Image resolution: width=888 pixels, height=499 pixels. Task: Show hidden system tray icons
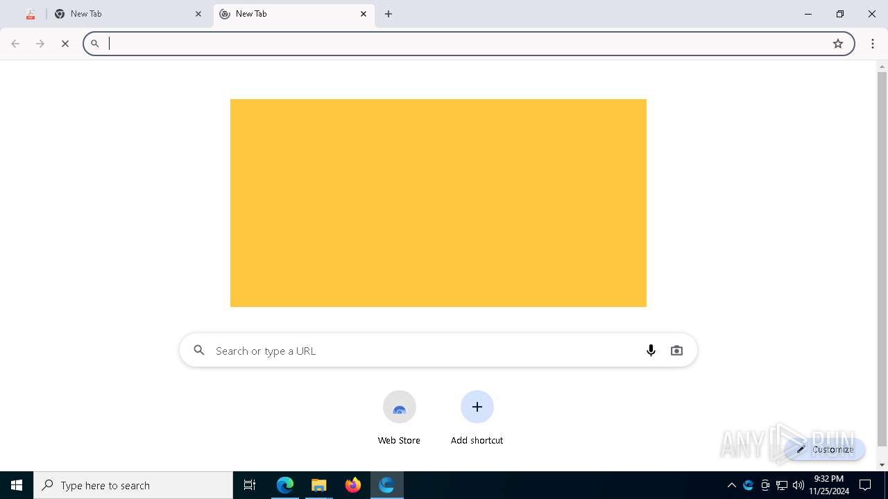(x=732, y=485)
